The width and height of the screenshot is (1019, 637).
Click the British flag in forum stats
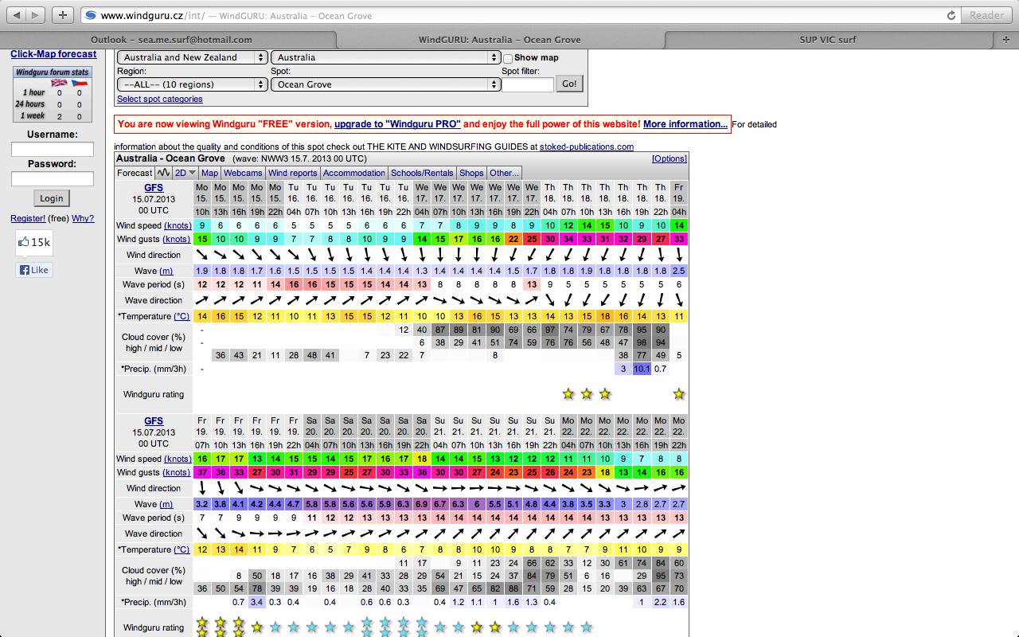tap(59, 83)
